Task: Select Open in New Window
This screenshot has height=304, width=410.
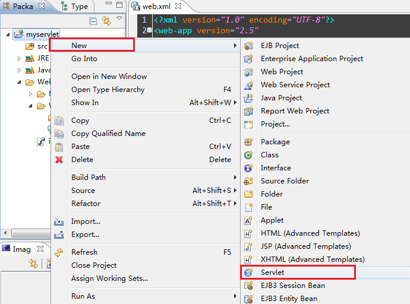Action: coord(146,77)
